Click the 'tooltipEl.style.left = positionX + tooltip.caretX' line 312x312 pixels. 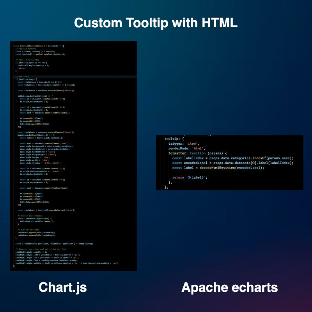48,255
